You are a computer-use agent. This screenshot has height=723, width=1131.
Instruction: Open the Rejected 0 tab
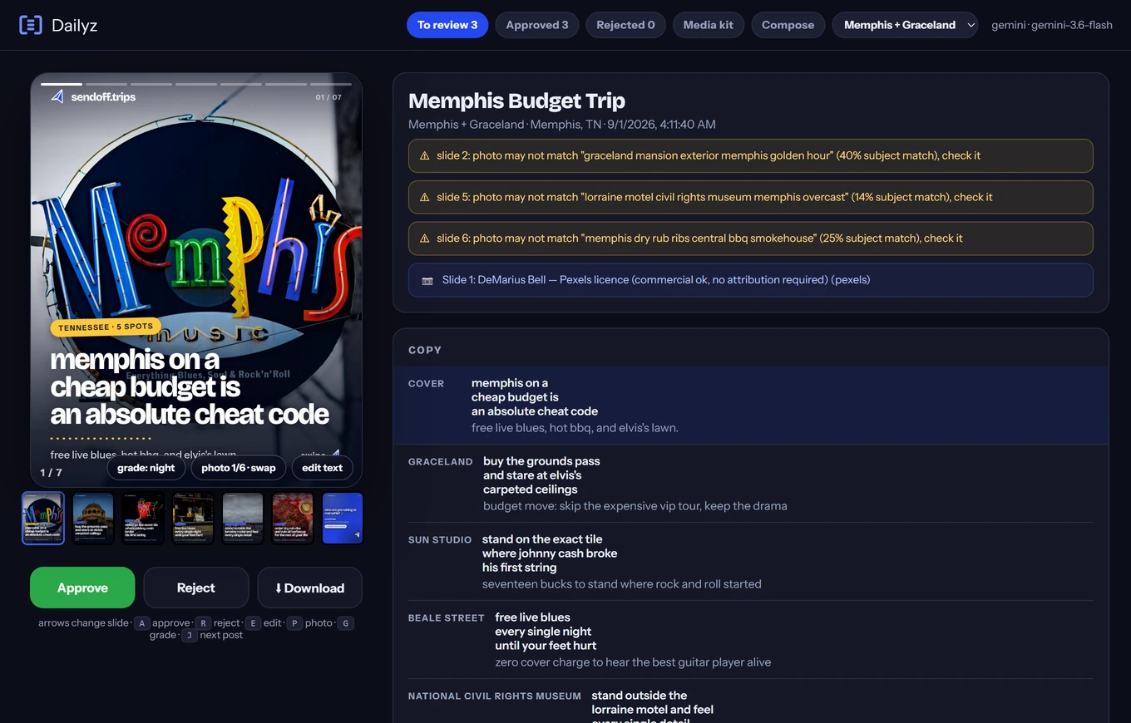(x=625, y=25)
